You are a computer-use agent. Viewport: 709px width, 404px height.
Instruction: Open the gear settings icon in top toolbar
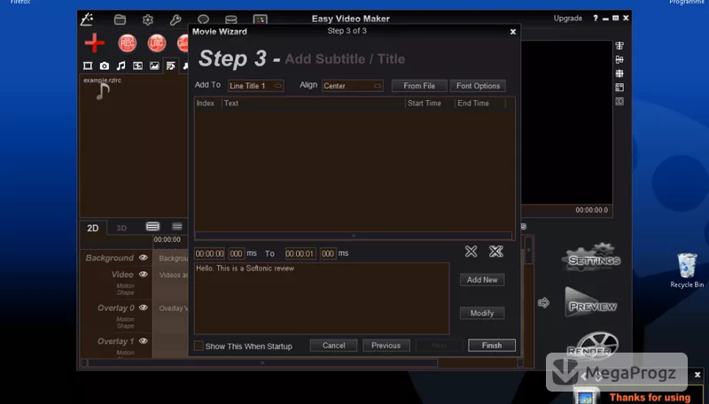point(148,19)
